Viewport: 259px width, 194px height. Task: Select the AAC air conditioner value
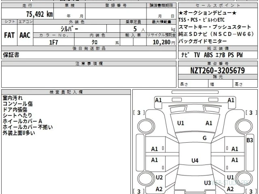click(25, 35)
